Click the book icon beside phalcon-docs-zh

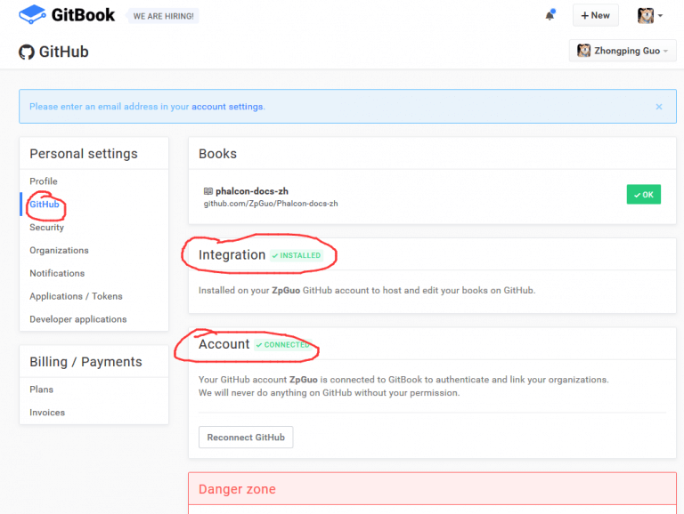(208, 190)
